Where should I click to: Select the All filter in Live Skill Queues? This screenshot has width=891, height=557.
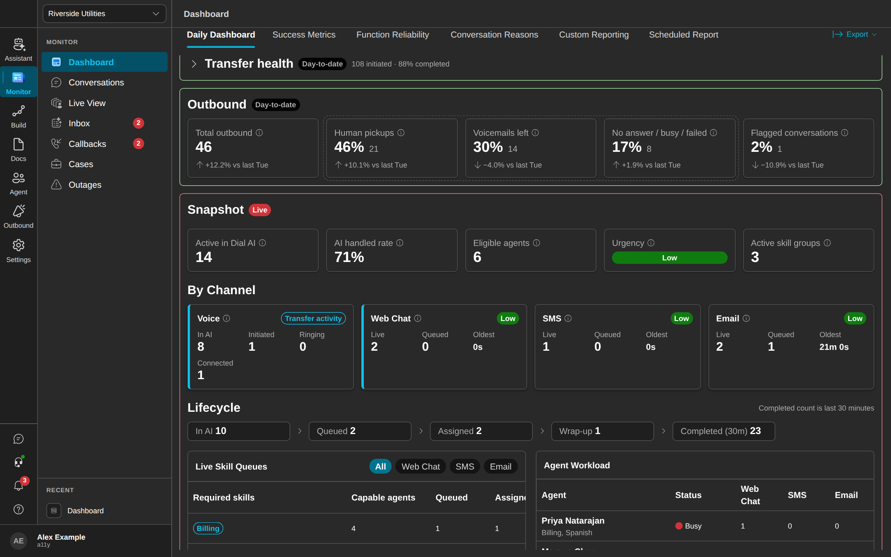pos(380,467)
